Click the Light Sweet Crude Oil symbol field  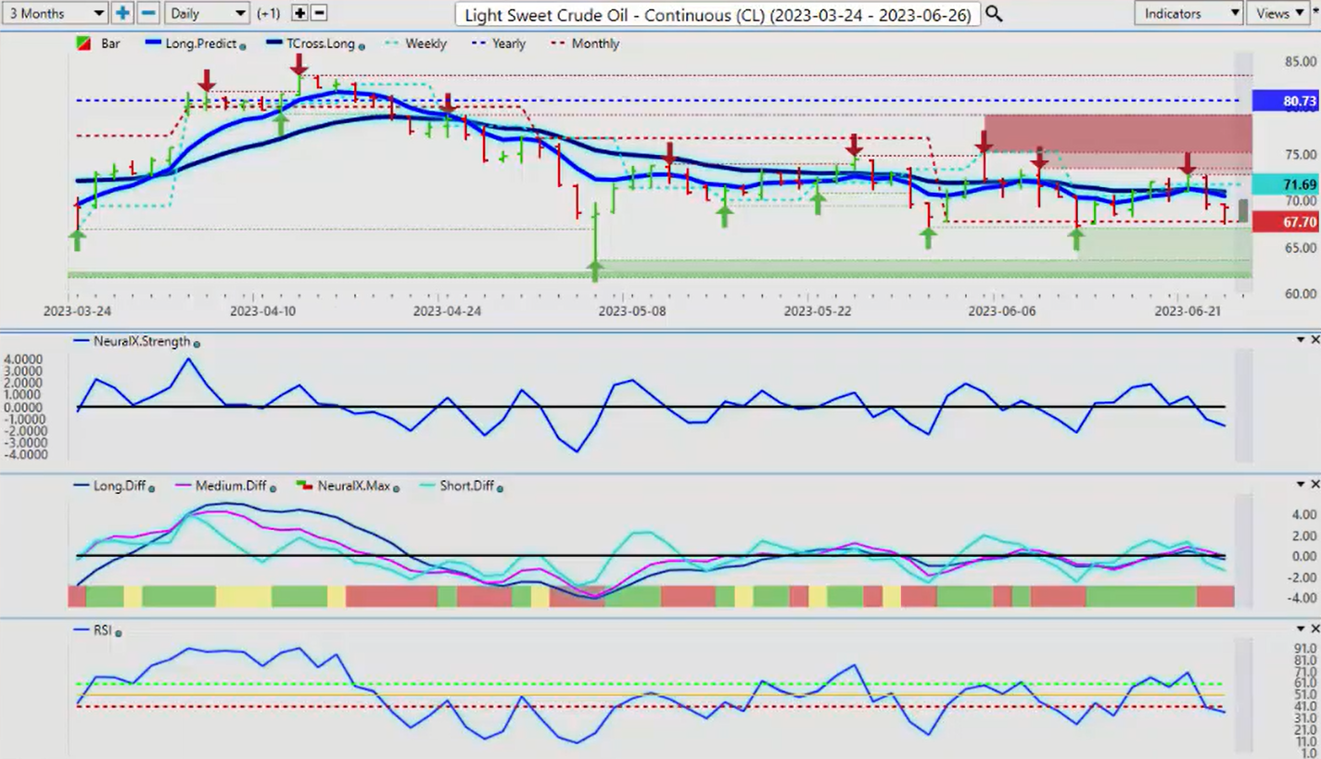coord(718,14)
